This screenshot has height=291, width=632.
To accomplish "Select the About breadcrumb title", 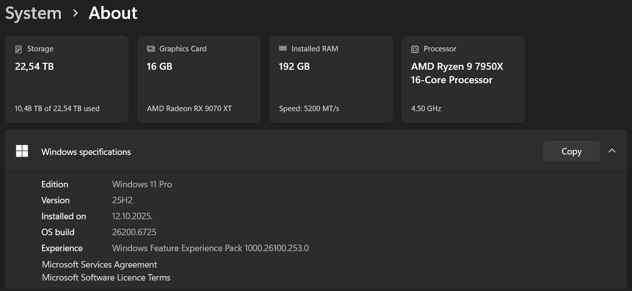I will 113,13.
